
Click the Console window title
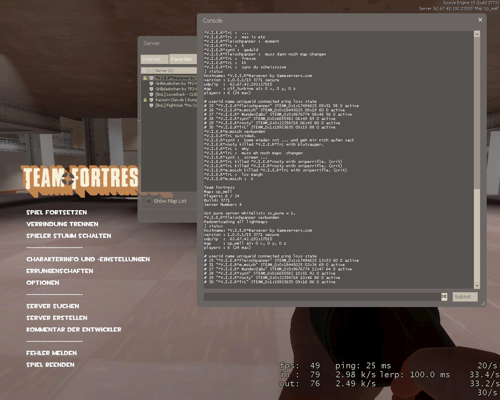point(212,20)
